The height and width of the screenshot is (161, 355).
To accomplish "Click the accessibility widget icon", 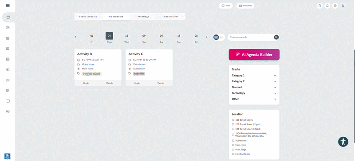I will pos(343,142).
